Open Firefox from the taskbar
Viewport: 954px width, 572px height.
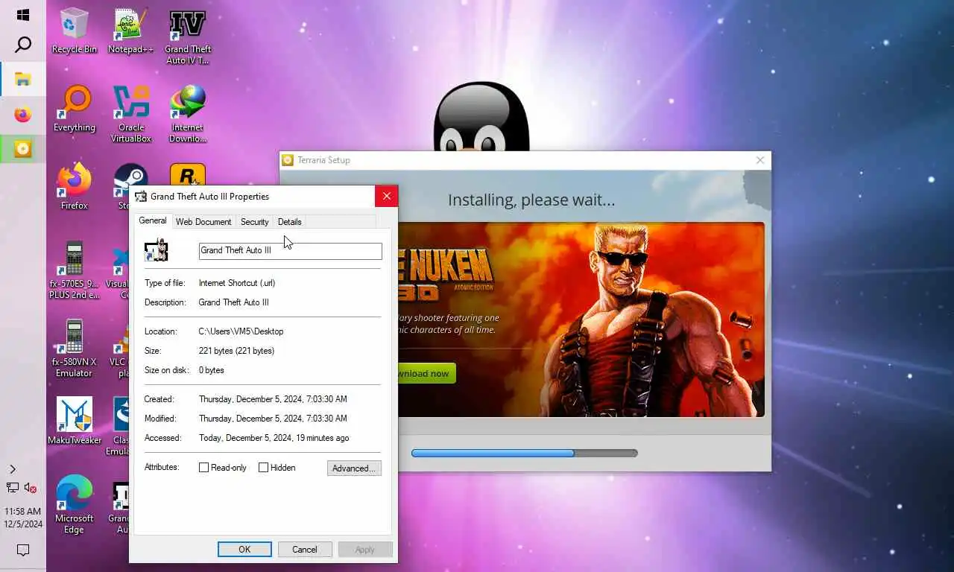point(23,115)
